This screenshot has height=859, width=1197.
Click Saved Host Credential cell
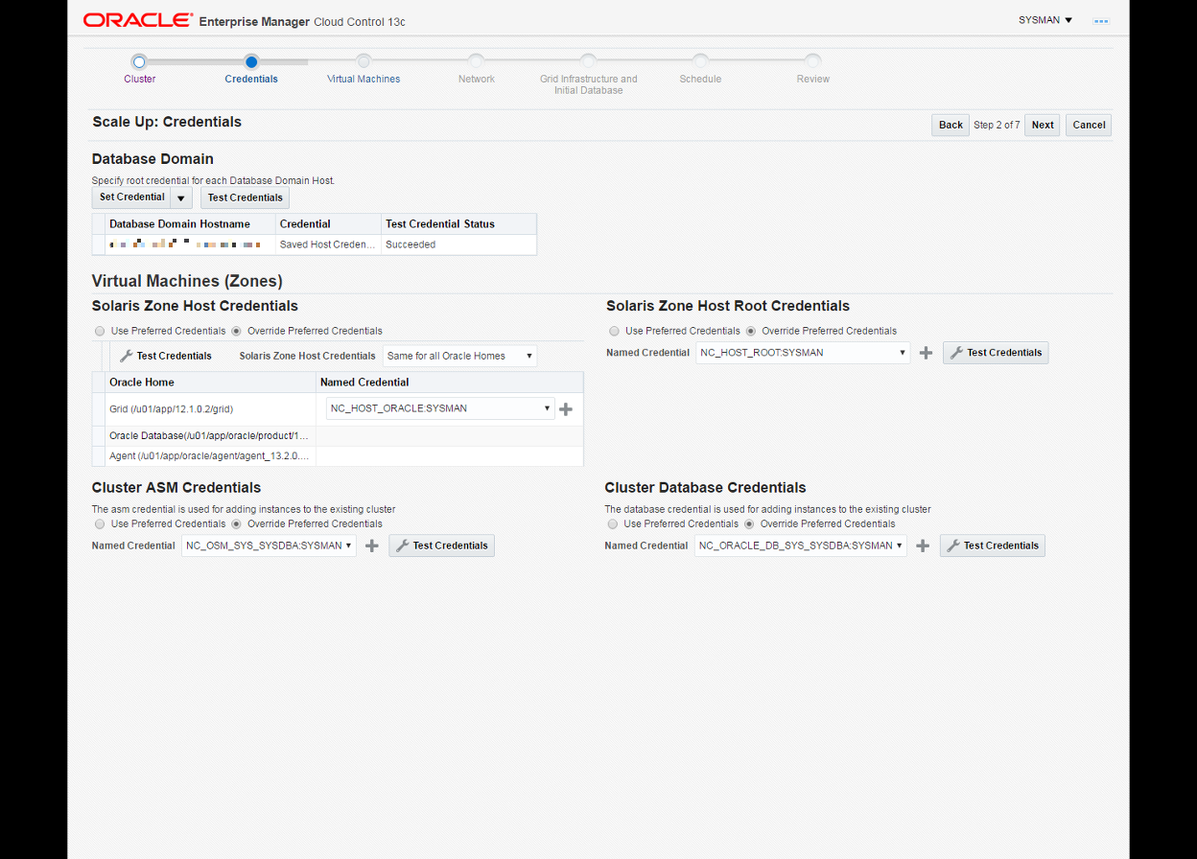pos(328,244)
